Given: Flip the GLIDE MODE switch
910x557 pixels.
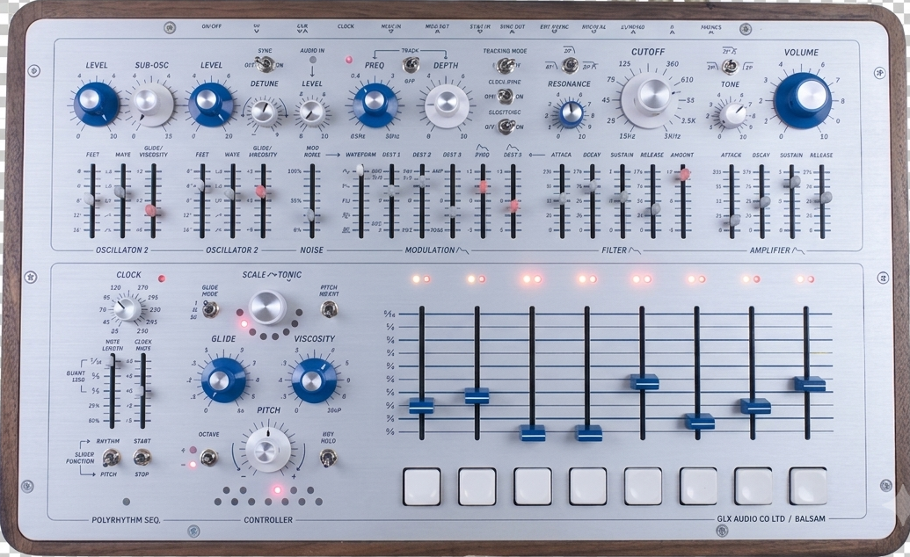Looking at the screenshot, I should click(210, 309).
